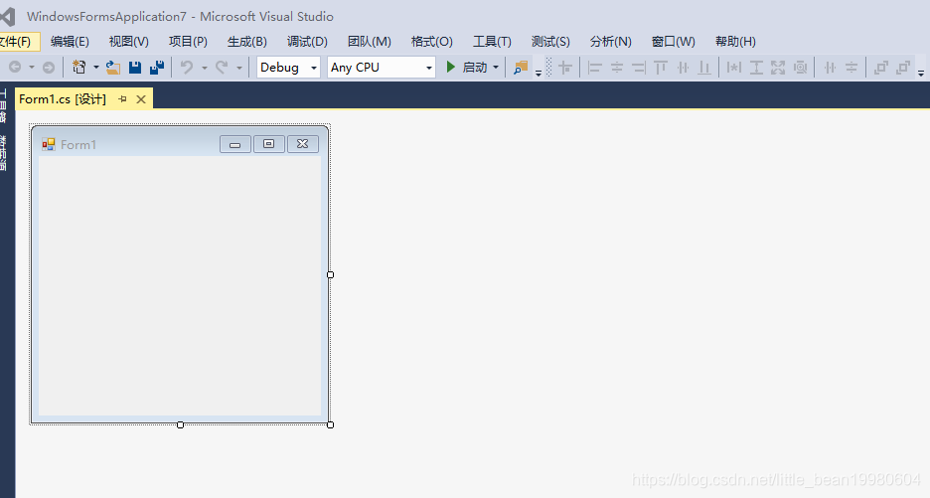
Task: Click the Open File folder icon
Action: (112, 67)
